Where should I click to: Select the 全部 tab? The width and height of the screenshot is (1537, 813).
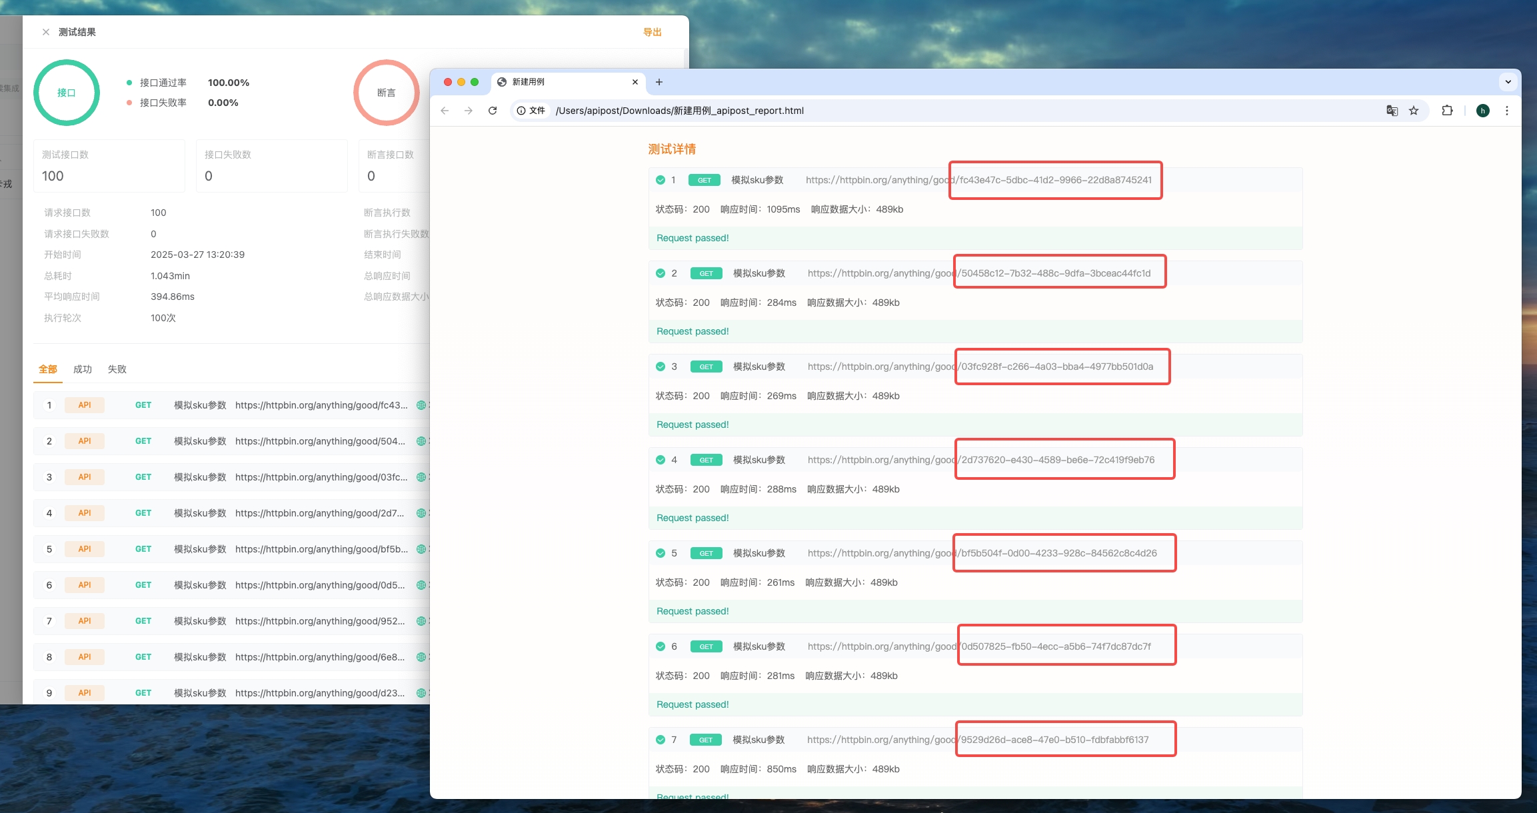[48, 369]
